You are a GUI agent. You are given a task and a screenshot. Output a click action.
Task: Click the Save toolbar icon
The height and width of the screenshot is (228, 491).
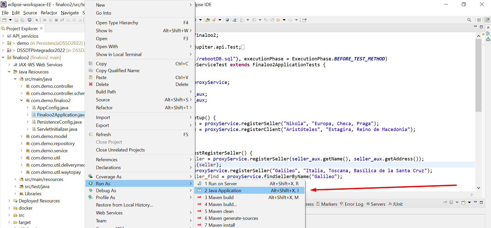16,20
